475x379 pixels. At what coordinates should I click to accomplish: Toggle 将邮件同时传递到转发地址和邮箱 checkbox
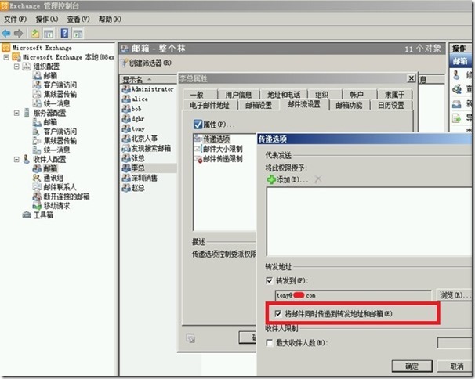[277, 313]
